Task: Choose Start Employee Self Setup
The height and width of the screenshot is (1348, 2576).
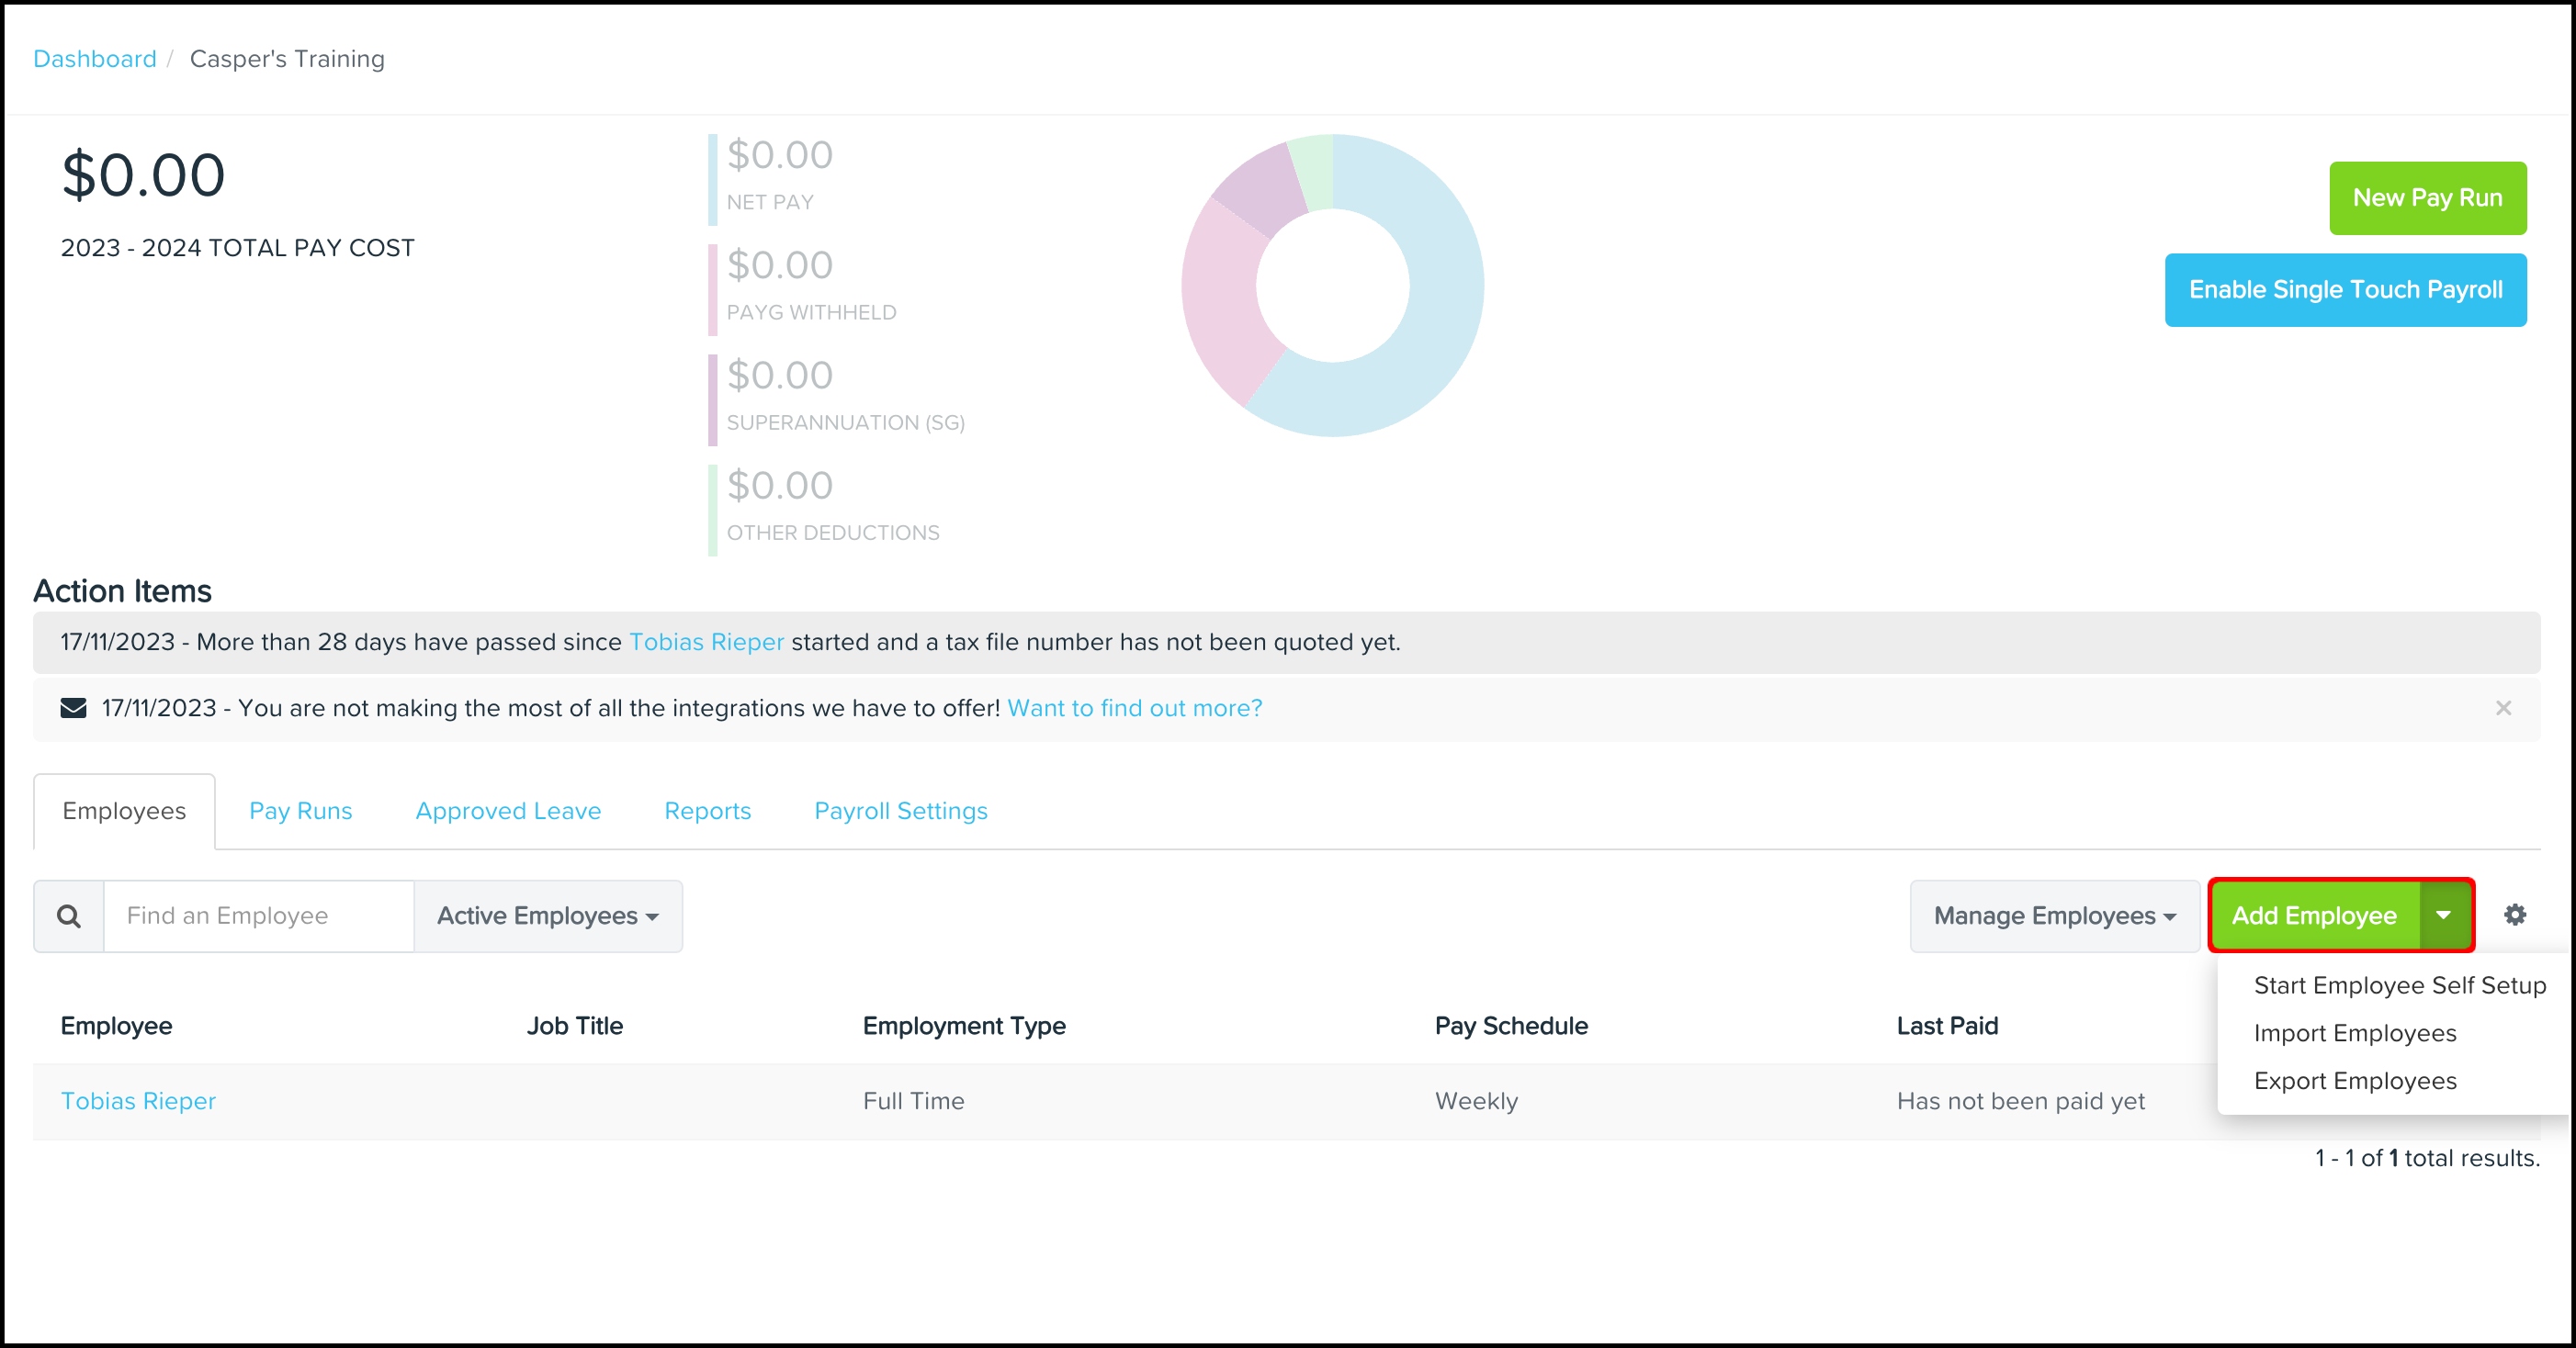Action: tap(2400, 985)
